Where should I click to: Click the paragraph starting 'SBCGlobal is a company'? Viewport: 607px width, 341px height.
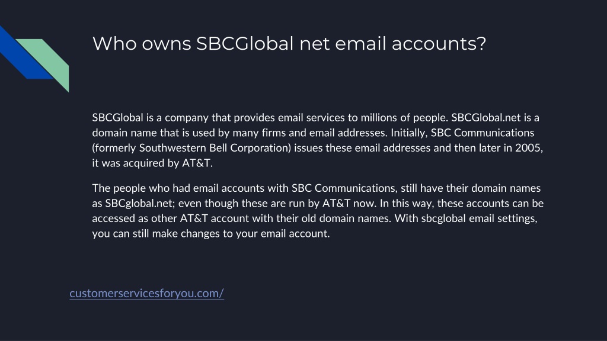[318, 140]
